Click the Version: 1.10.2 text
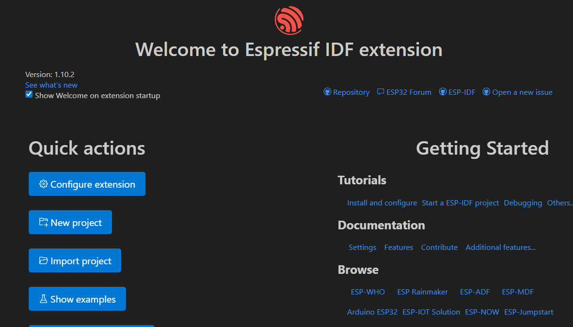573x327 pixels. coord(50,75)
